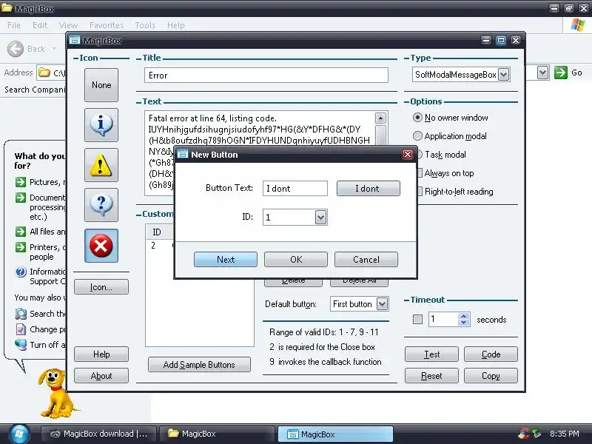Click the green arrow beside All files
The width and height of the screenshot is (592, 444).
(x=21, y=232)
